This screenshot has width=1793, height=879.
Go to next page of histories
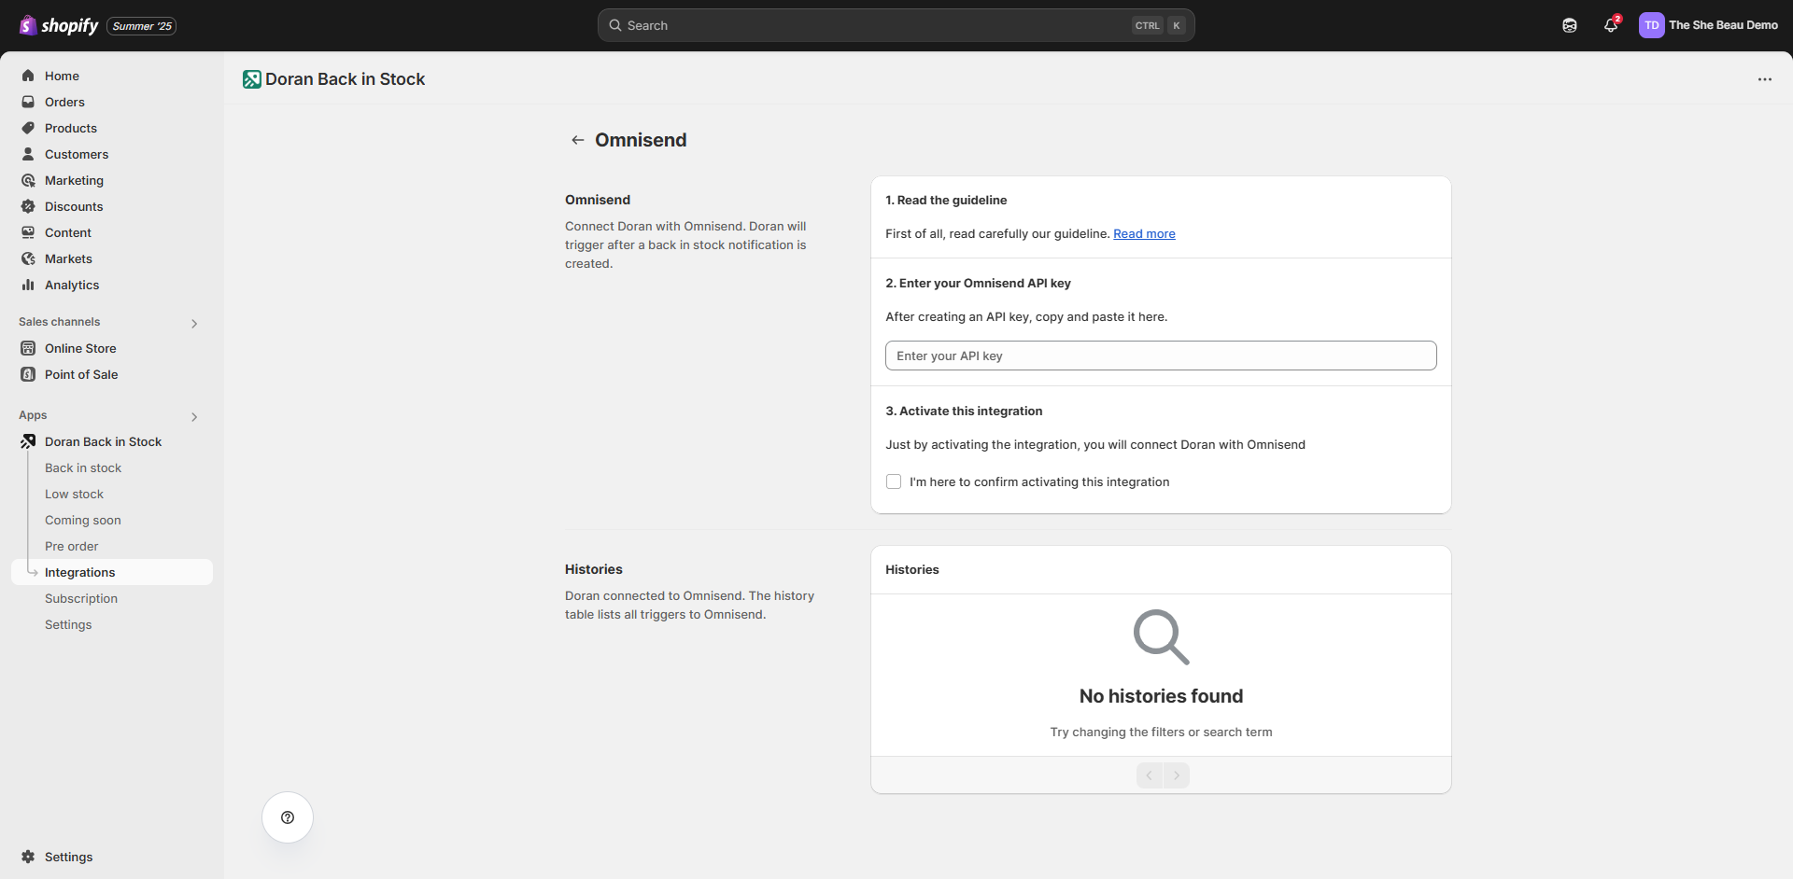click(x=1177, y=775)
